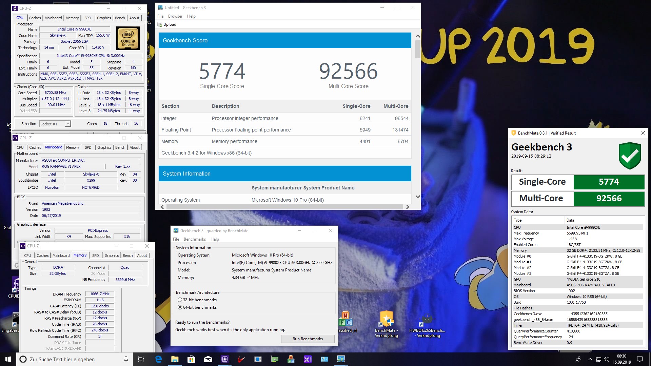Open Browser menu in Geekbench 3

(175, 16)
